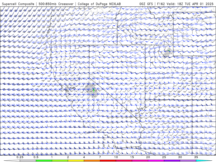Image resolution: width=216 pixels, height=162 pixels.
Task: Click the legend value 4
Action: pyautogui.click(x=84, y=157)
